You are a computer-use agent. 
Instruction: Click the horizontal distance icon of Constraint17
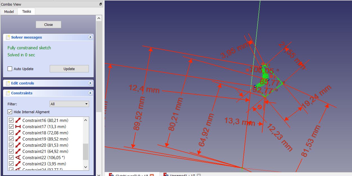pos(18,126)
